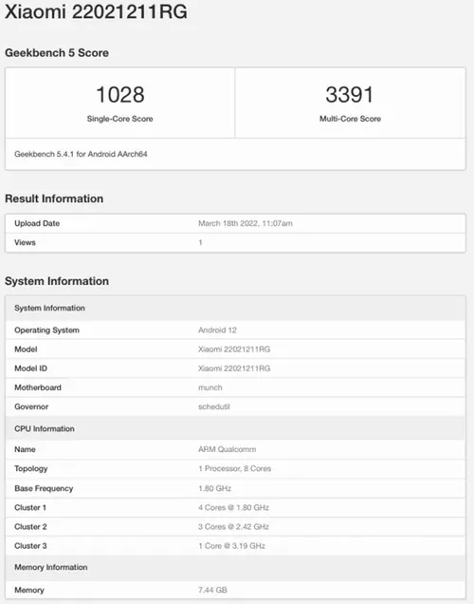Select the 1 Processor, 8 Cores value
The height and width of the screenshot is (604, 474).
[234, 469]
